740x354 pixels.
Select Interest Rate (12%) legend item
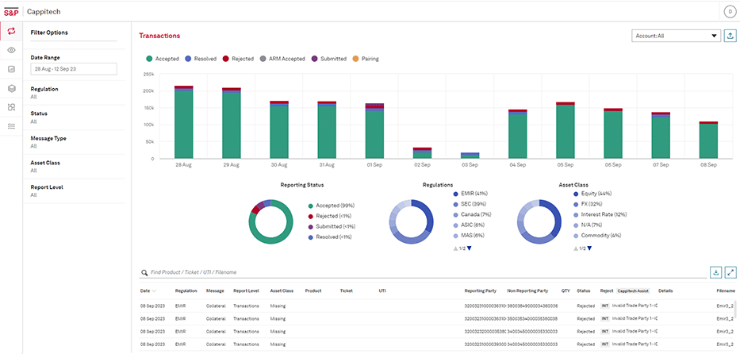click(600, 214)
